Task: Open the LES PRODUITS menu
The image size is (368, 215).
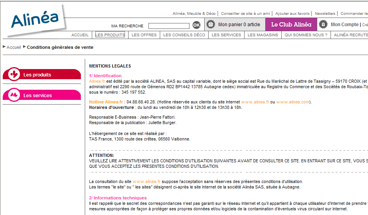Action: click(x=110, y=35)
